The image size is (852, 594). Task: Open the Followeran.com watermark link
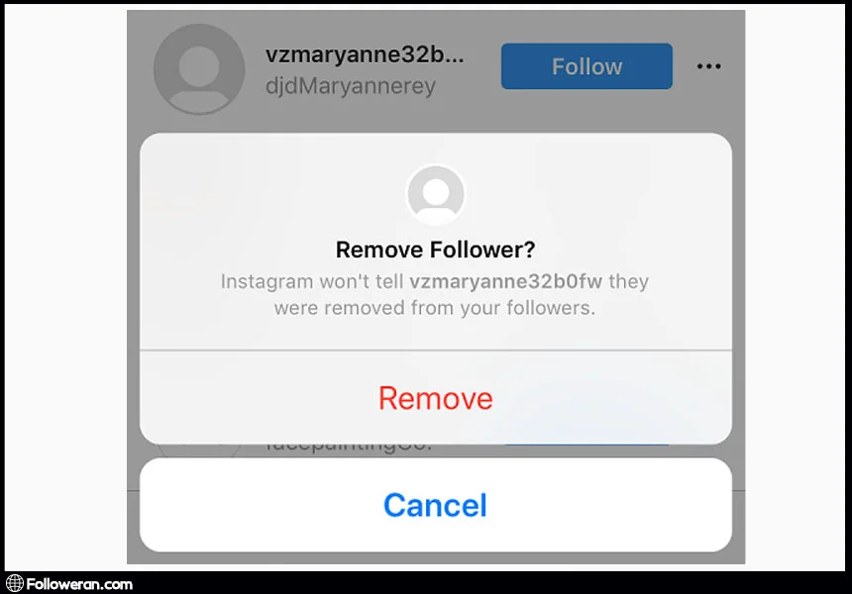(79, 584)
